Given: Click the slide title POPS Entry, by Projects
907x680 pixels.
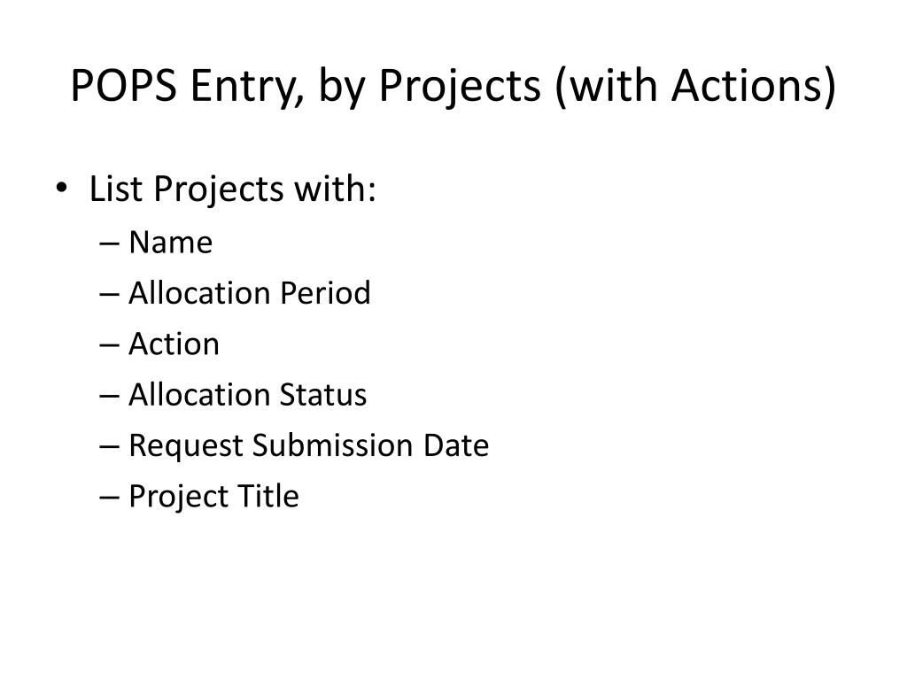Looking at the screenshot, I should click(453, 86).
